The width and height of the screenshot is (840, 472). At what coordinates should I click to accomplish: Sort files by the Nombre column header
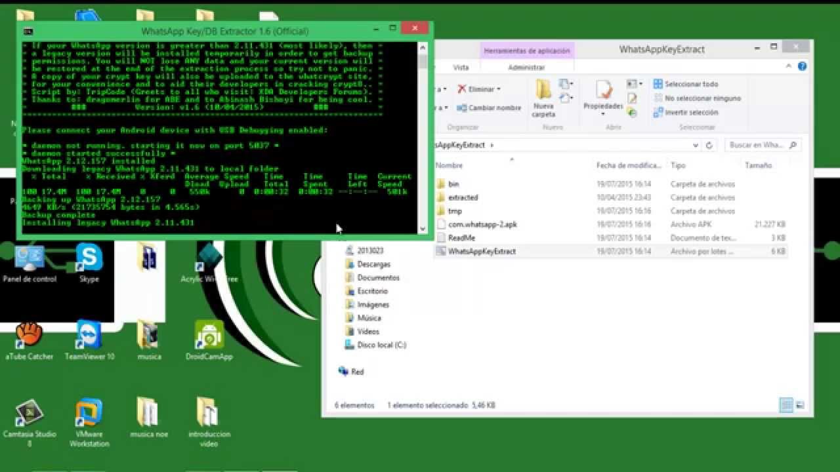tap(449, 166)
